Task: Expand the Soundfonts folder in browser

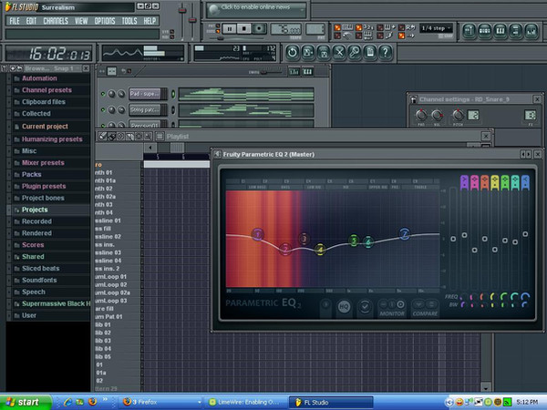Action: 39,280
